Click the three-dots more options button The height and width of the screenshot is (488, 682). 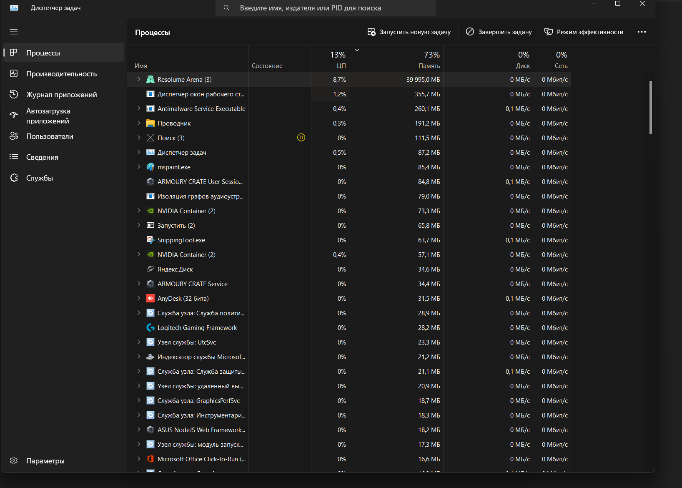tap(642, 32)
